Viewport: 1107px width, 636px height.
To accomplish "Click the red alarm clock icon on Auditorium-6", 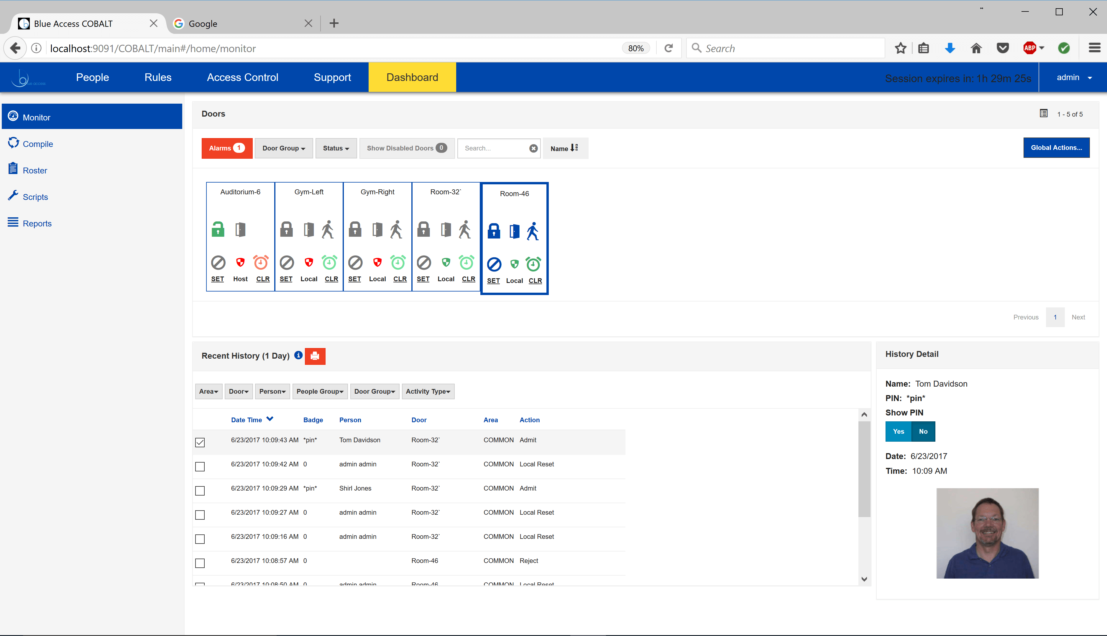I will (x=261, y=263).
